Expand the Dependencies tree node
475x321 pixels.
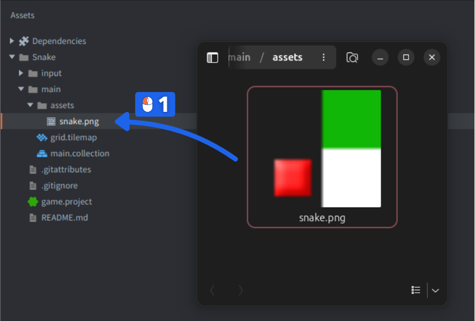[x=12, y=41]
